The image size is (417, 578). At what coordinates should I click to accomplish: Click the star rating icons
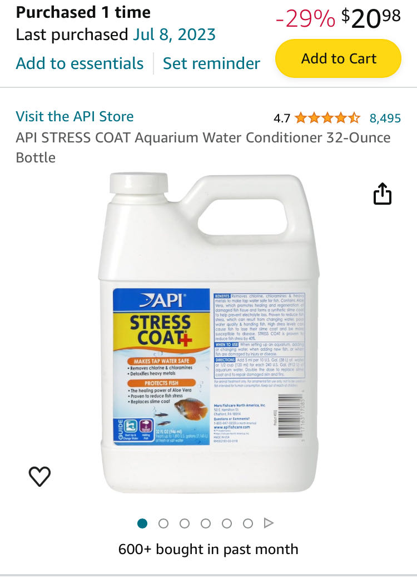[327, 118]
